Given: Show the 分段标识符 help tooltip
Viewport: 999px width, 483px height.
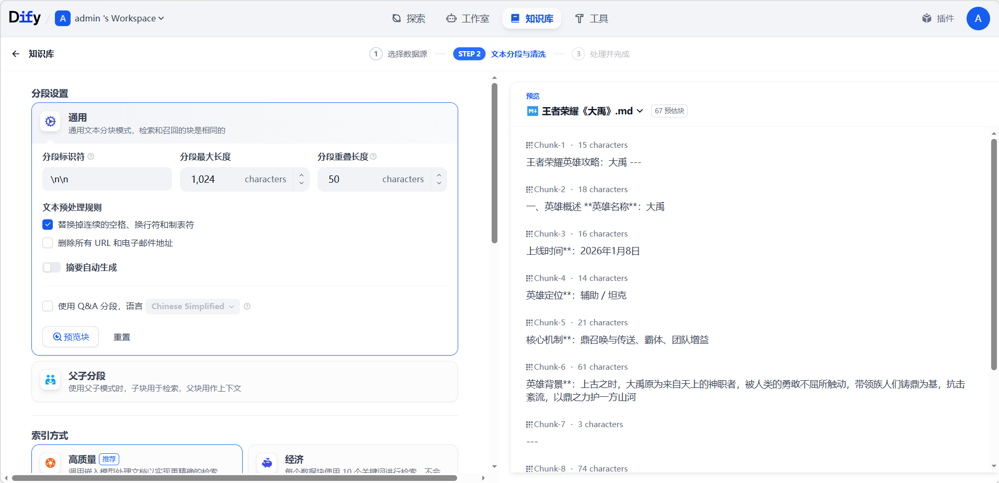Looking at the screenshot, I should tap(91, 157).
